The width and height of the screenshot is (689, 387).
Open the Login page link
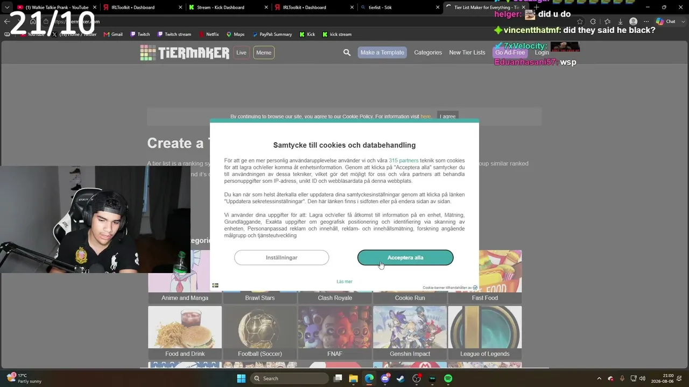(x=542, y=53)
